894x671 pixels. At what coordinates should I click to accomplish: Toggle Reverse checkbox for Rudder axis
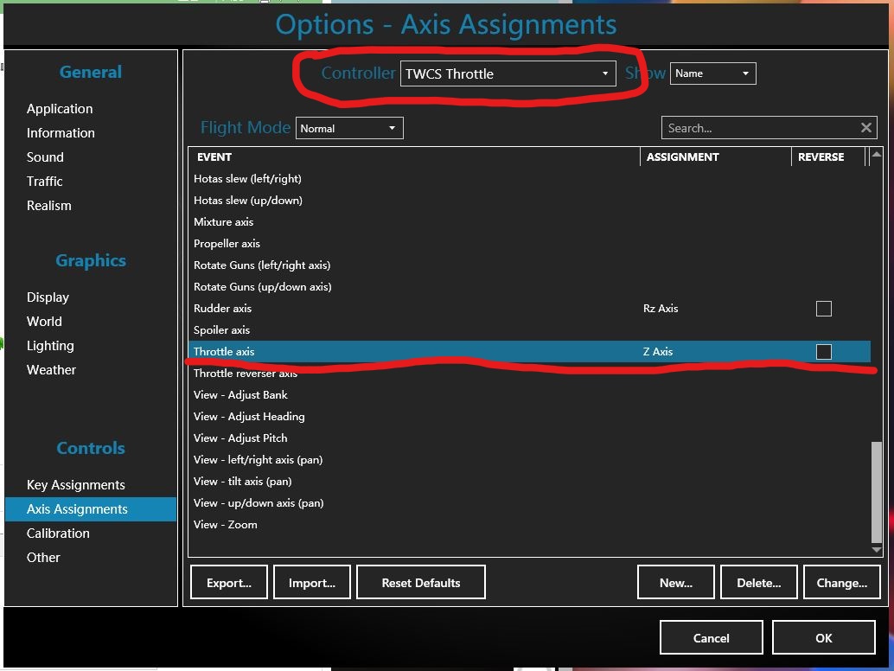[823, 309]
